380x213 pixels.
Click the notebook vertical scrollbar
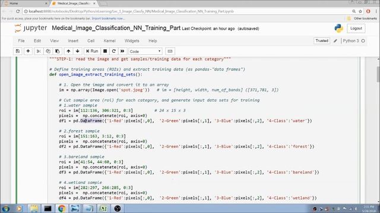click(x=378, y=75)
